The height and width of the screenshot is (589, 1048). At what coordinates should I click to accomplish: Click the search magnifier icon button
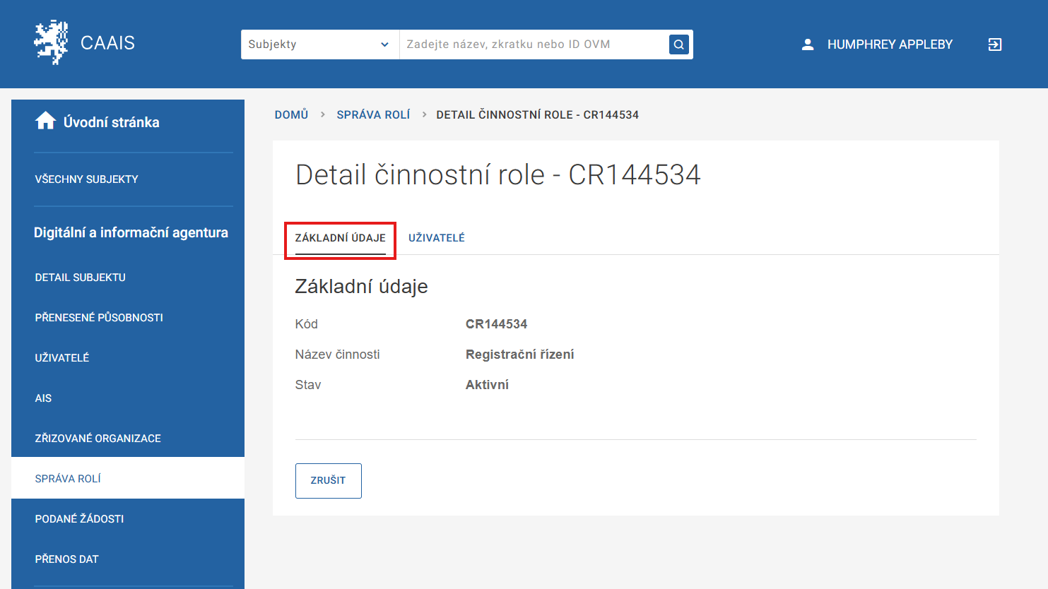(678, 44)
